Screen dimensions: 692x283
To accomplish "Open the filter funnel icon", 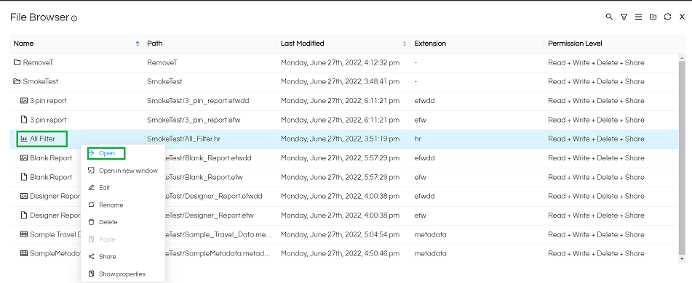I will click(x=624, y=17).
